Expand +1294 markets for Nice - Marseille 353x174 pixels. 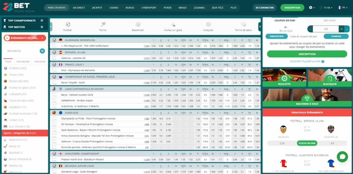(147, 70)
